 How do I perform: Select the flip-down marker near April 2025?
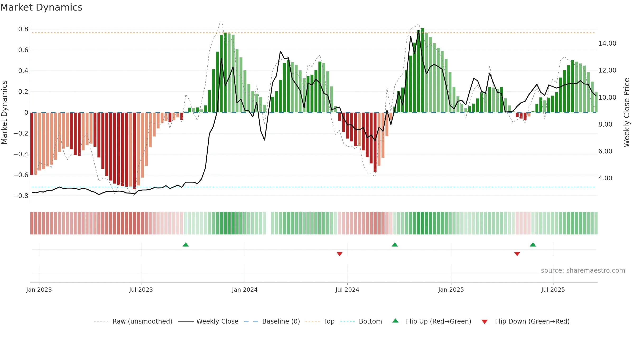point(517,254)
